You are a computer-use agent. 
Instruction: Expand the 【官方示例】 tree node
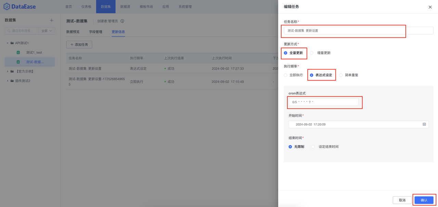coord(8,71)
